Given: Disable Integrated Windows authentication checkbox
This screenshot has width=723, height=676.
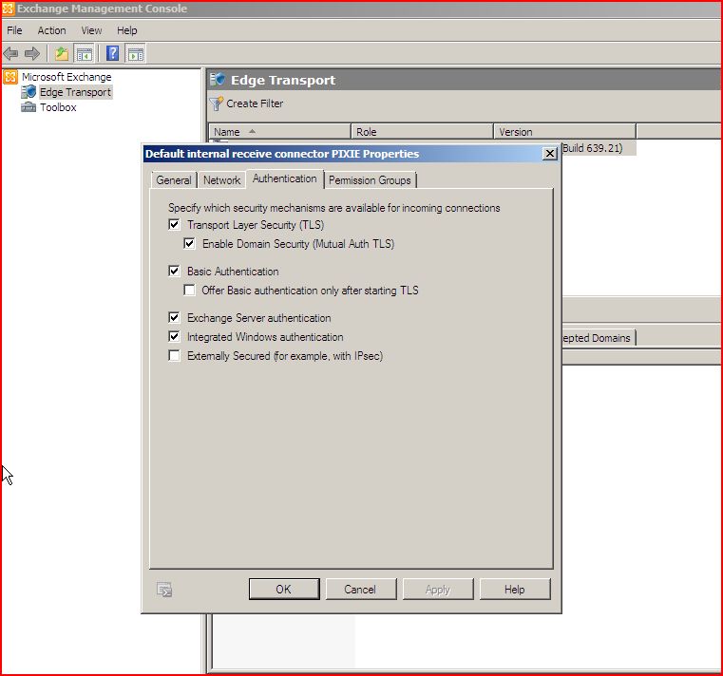Looking at the screenshot, I should tap(174, 337).
